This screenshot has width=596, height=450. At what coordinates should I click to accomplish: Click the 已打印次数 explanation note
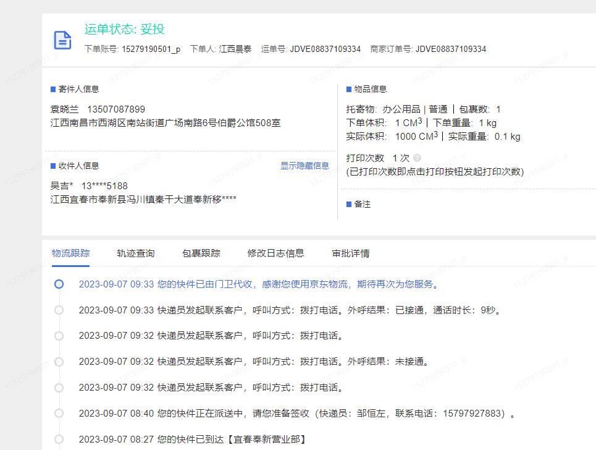435,172
